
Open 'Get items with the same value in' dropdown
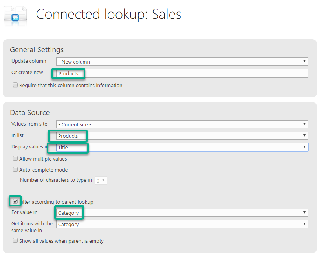pos(182,224)
